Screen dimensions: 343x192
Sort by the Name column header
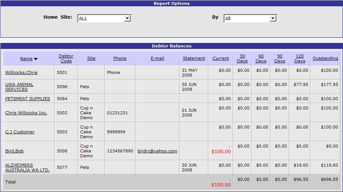(26, 59)
